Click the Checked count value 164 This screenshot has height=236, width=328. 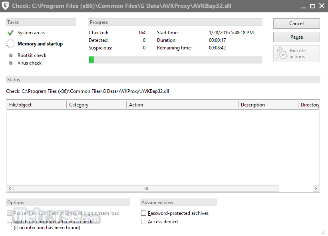pos(142,33)
